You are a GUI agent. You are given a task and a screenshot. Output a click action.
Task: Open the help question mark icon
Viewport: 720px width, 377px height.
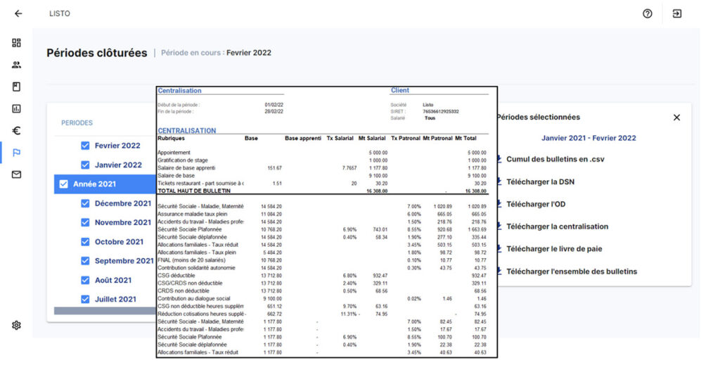647,13
